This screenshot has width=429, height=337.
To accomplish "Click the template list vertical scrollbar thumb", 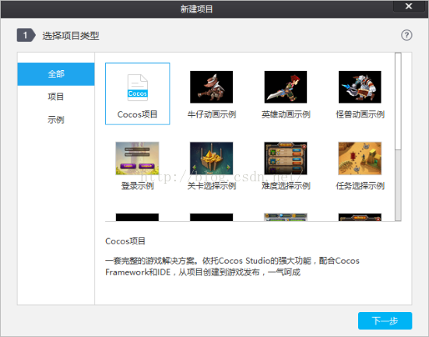I will tap(398, 101).
